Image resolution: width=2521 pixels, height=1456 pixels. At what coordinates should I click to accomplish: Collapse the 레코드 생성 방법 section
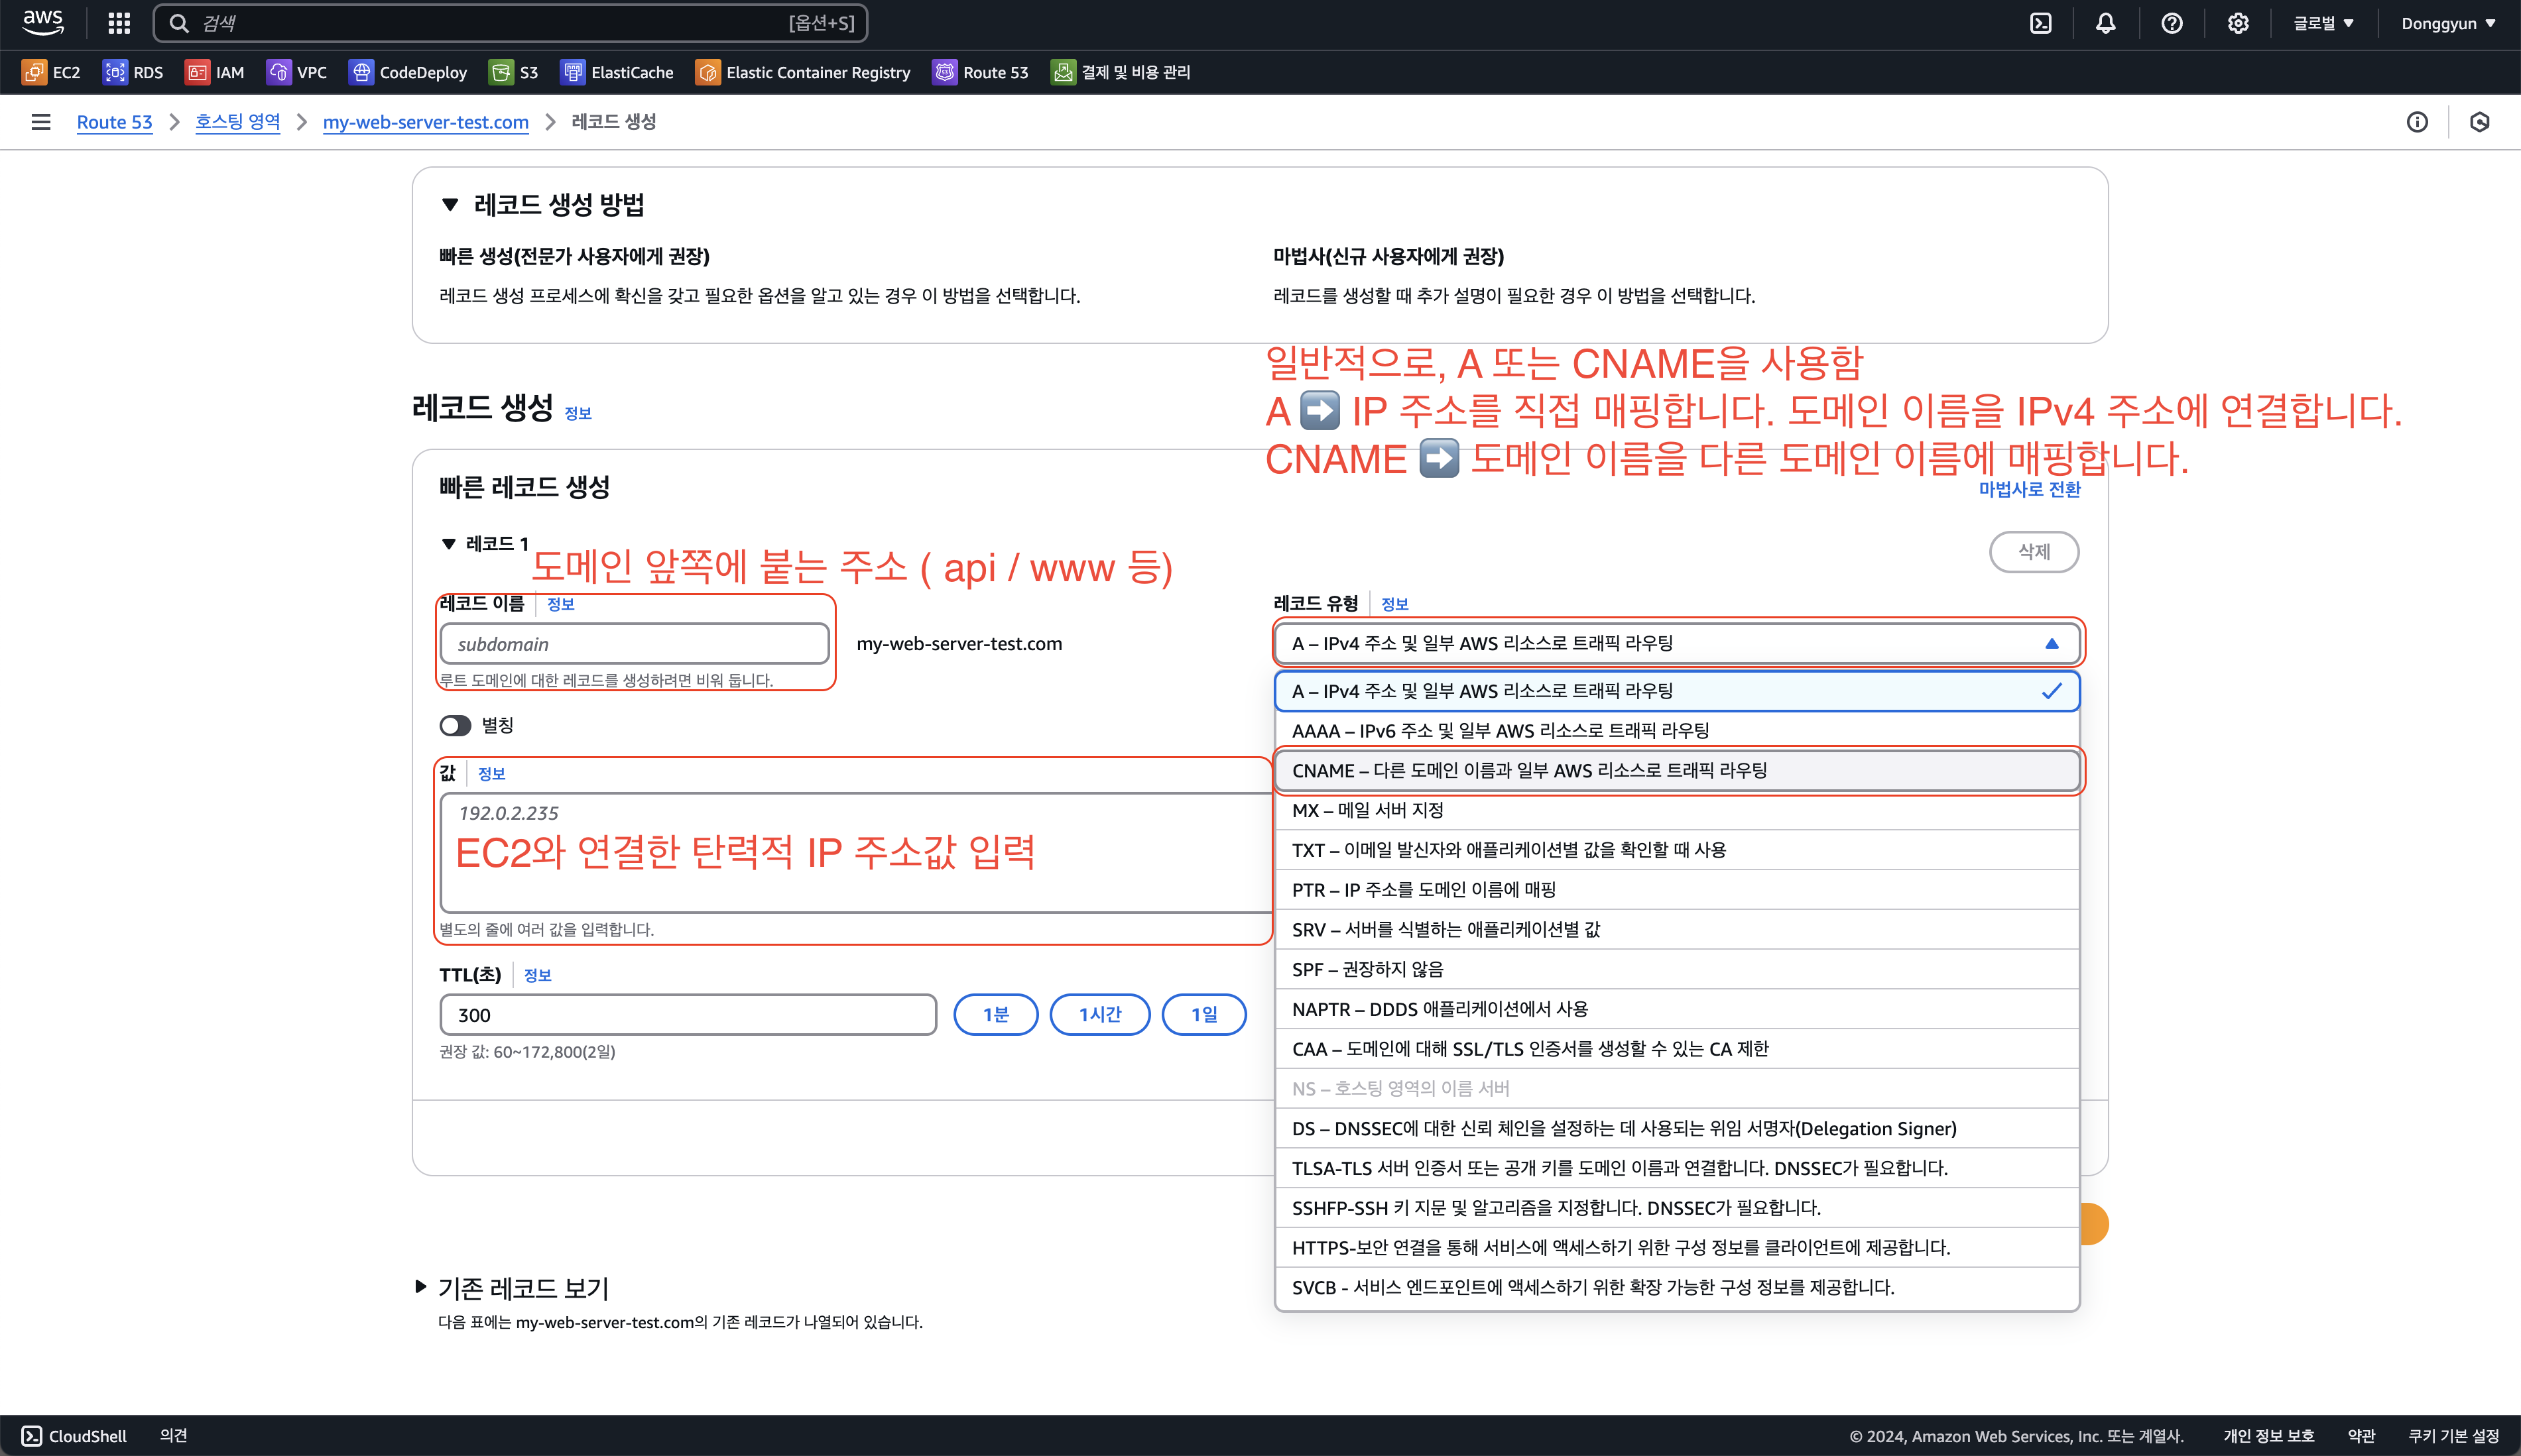click(450, 205)
